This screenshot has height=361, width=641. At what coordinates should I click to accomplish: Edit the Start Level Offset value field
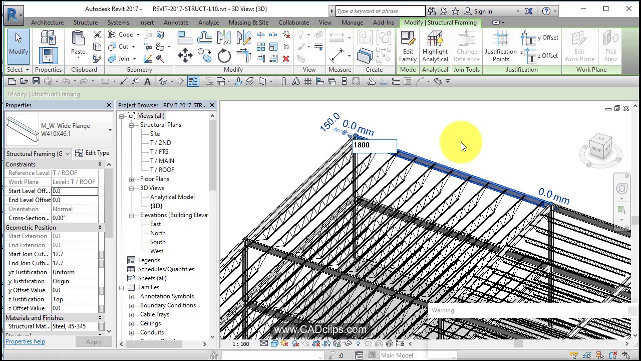click(75, 191)
